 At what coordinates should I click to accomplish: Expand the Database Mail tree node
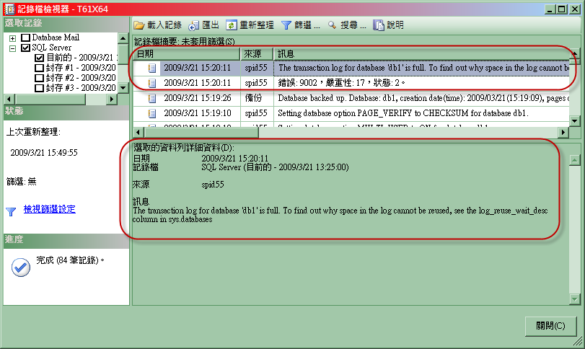pyautogui.click(x=13, y=38)
